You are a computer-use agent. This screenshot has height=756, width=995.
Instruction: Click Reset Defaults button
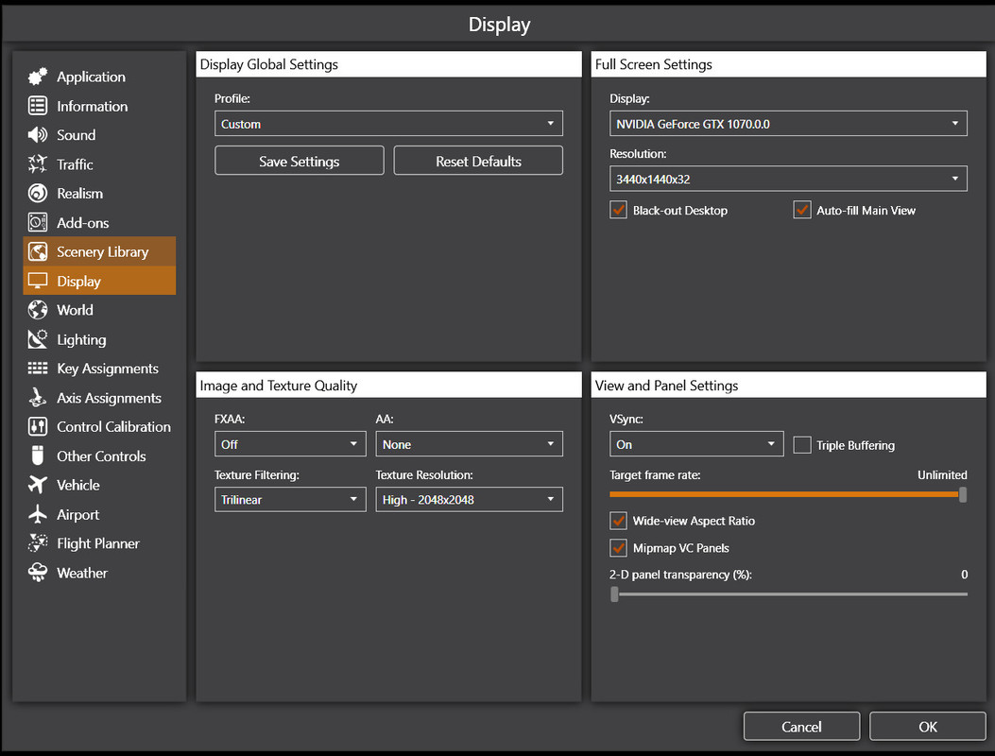pyautogui.click(x=478, y=162)
